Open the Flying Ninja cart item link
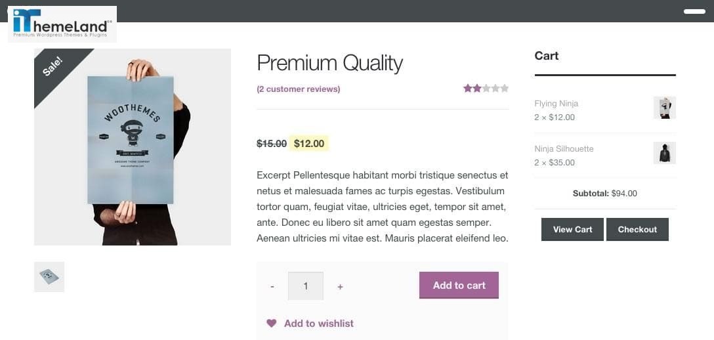 (556, 104)
